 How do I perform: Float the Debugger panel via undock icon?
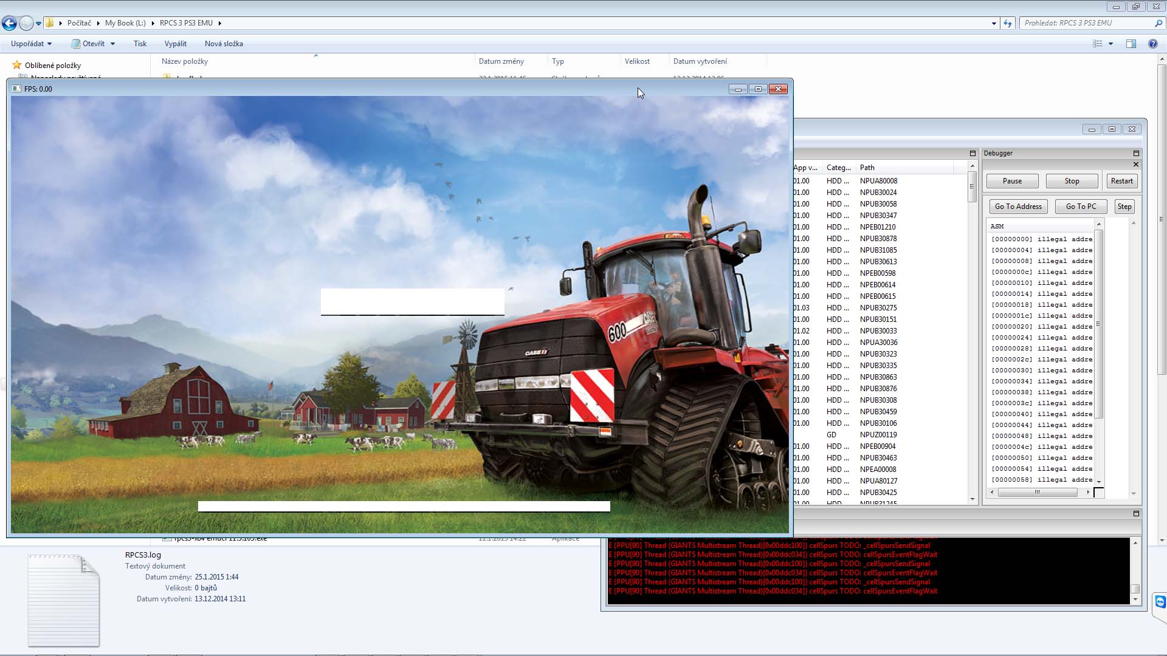1136,153
